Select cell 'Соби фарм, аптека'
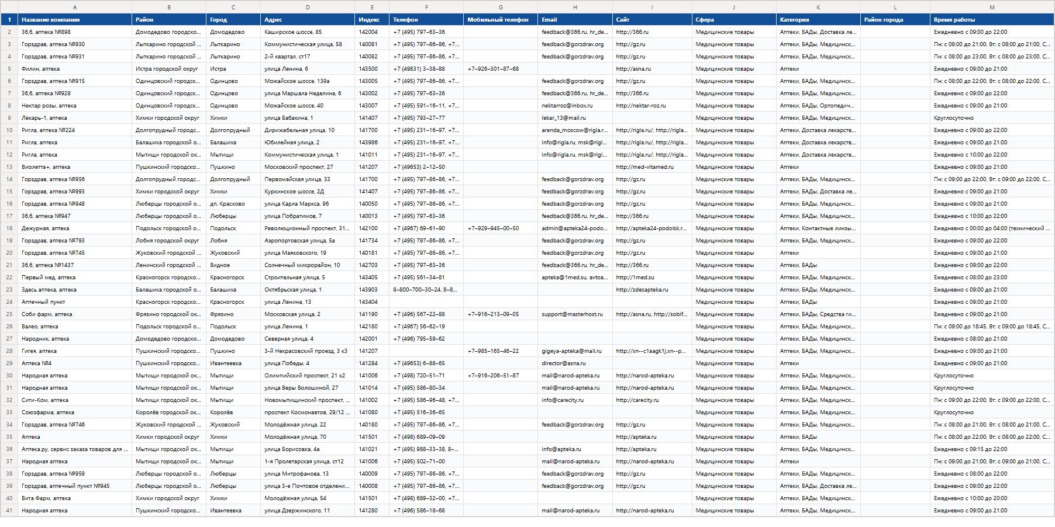 coord(75,314)
